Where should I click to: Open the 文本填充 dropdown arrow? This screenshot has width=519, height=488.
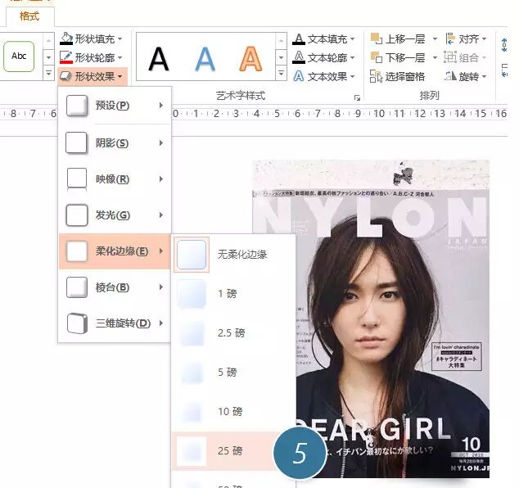click(352, 39)
